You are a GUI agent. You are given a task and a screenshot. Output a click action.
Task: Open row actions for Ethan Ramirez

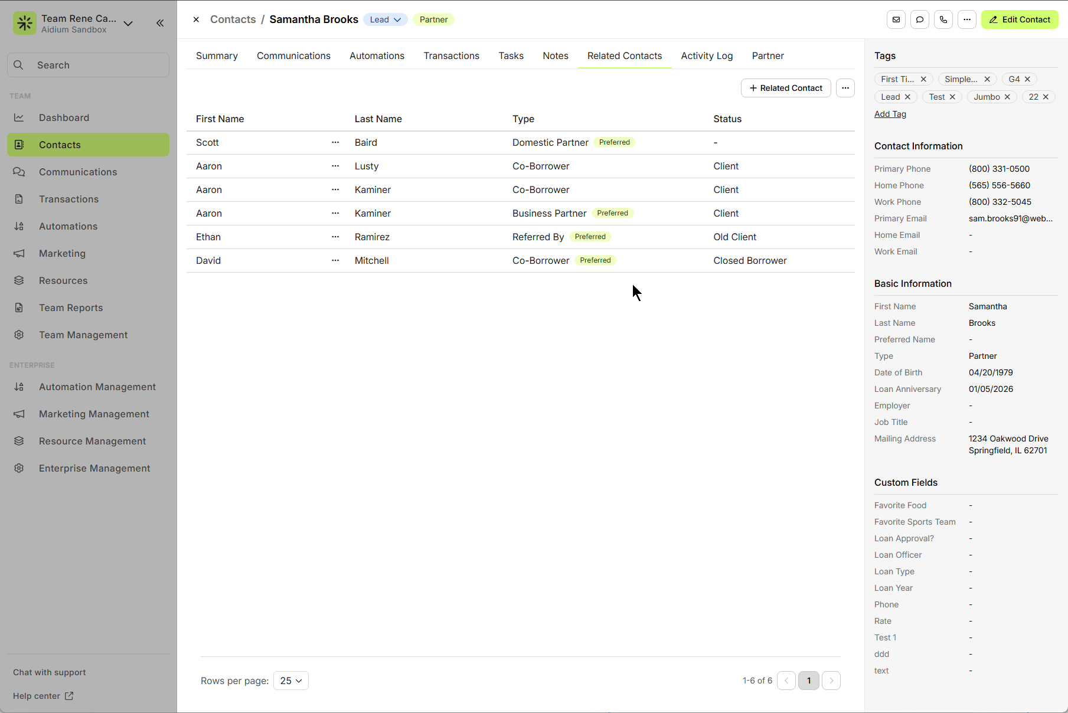[335, 237]
